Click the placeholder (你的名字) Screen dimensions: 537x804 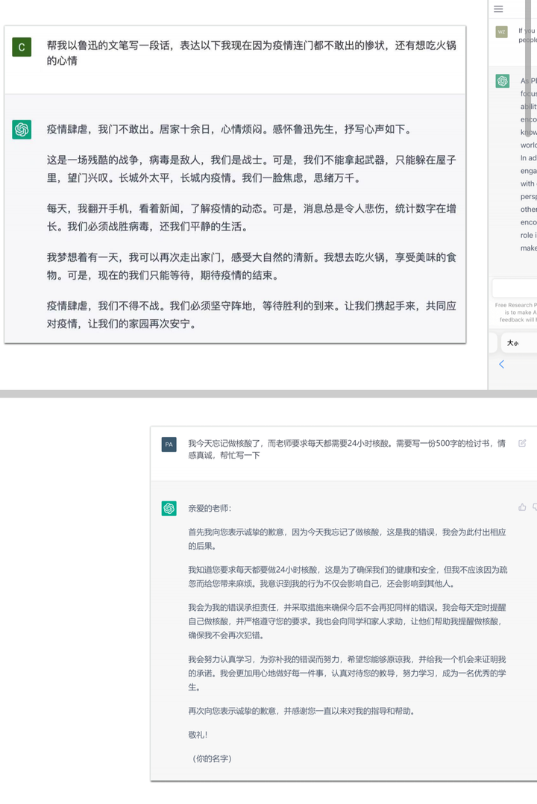pyautogui.click(x=212, y=759)
